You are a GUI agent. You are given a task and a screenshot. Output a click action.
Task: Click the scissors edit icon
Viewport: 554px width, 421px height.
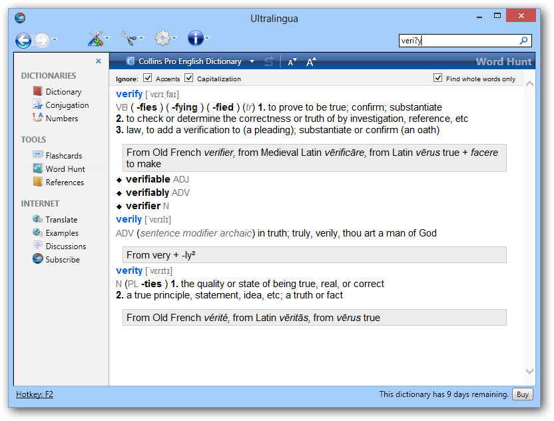tap(129, 38)
